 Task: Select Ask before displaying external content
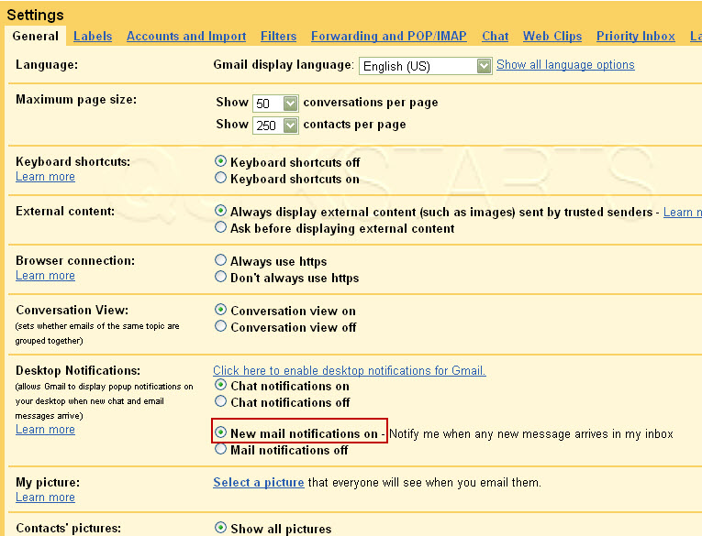(220, 227)
